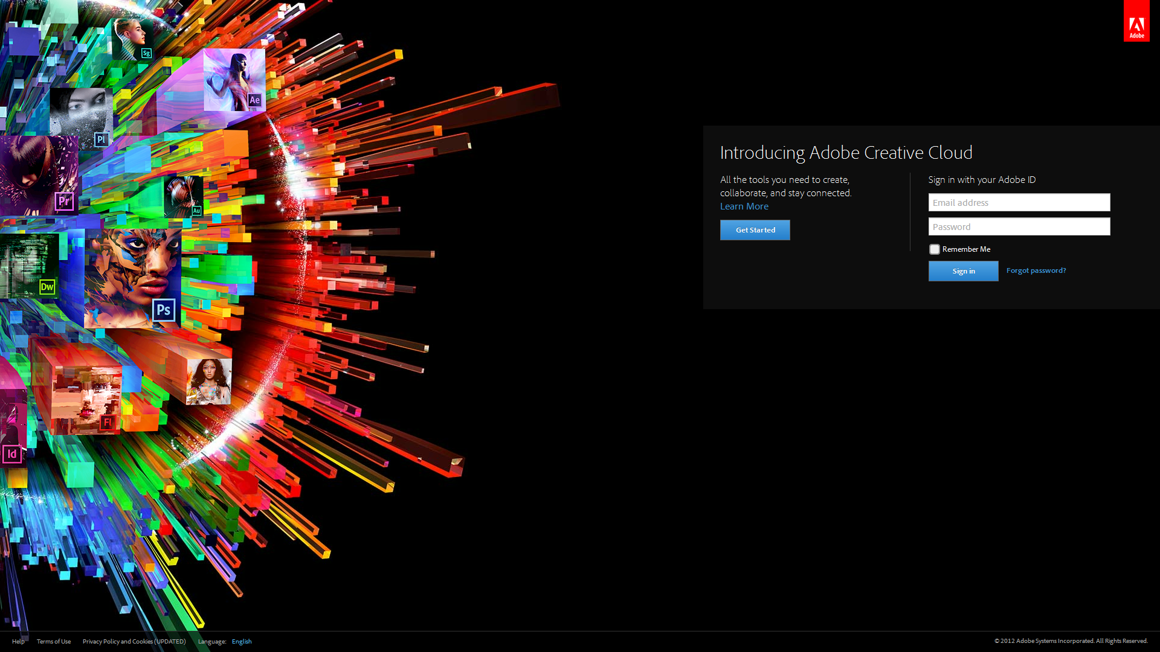Click the Premiere Pro Pr icon
Screen dimensions: 1160x652
click(x=64, y=201)
